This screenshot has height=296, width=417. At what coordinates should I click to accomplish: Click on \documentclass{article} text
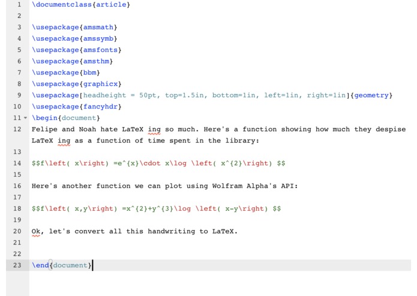pyautogui.click(x=81, y=5)
